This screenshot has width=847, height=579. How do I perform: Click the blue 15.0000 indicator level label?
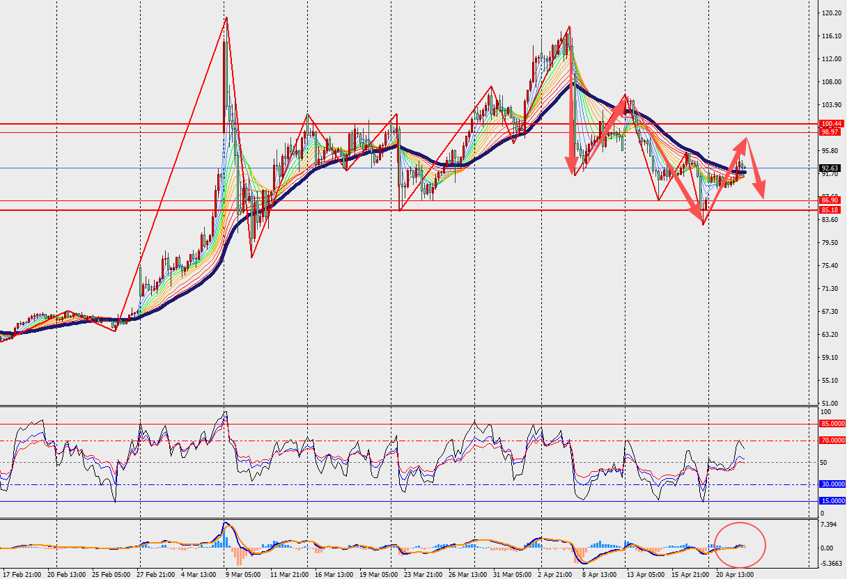point(832,501)
